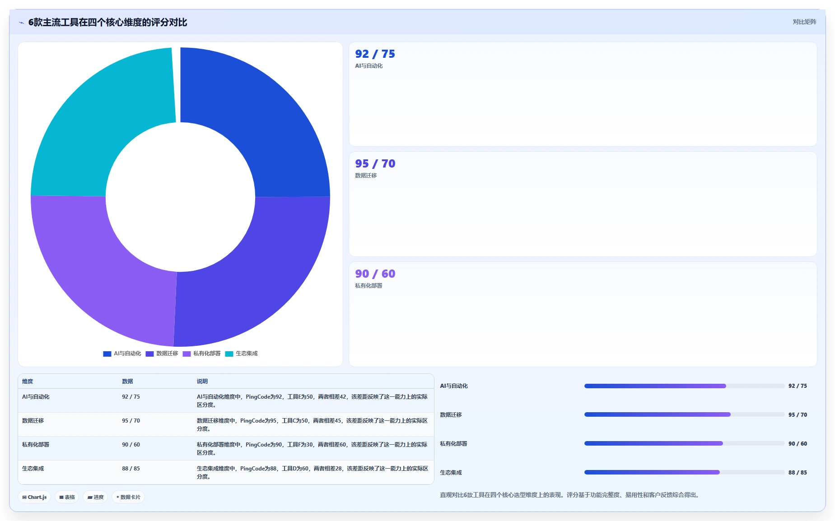
Task: Click the 生态集成 description text in table
Action: pyautogui.click(x=313, y=473)
